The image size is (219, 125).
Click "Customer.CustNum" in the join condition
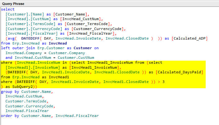coord(76,58)
